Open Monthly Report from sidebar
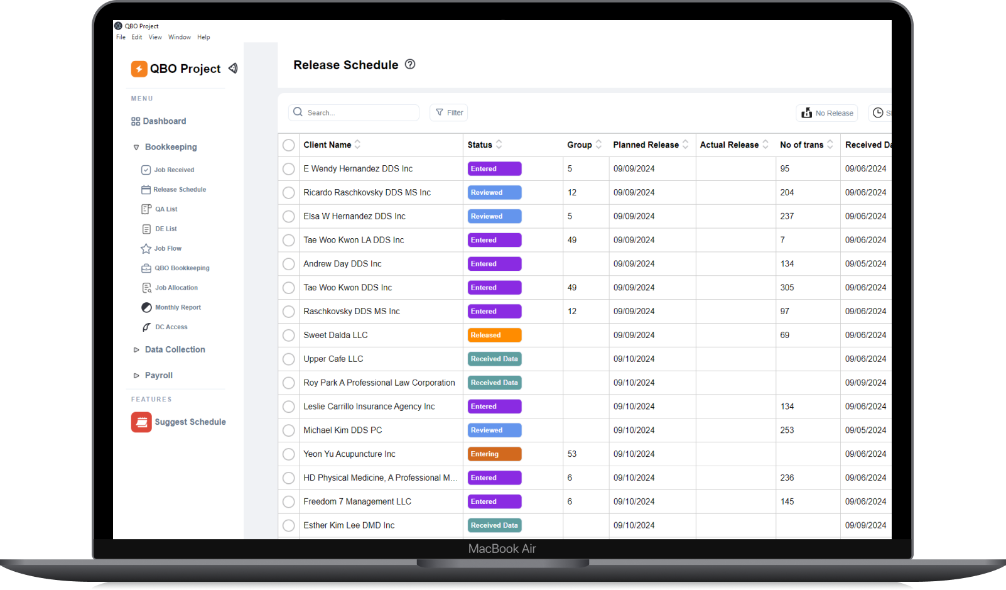The image size is (1006, 590). coord(178,307)
